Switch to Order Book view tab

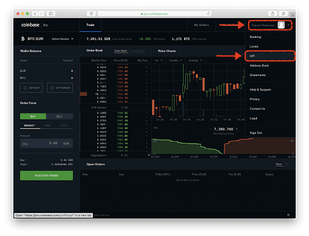point(121,51)
